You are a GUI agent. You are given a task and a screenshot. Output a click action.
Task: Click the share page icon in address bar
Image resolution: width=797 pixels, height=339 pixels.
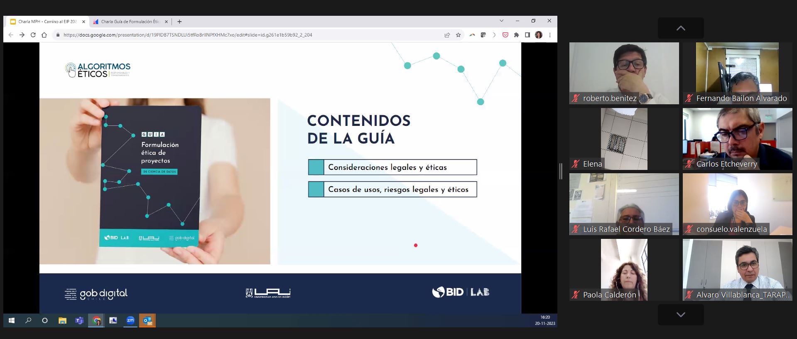tap(447, 35)
